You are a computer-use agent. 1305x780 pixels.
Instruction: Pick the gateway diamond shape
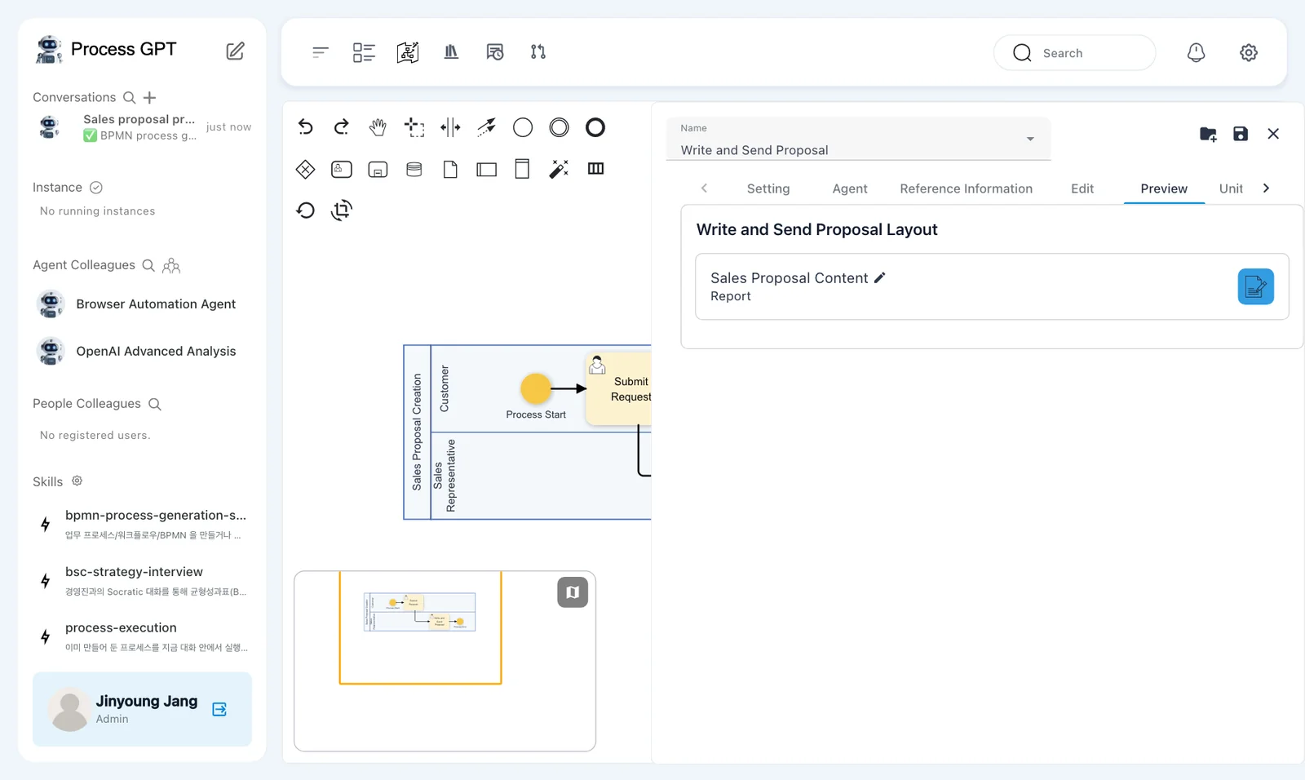[x=305, y=170]
